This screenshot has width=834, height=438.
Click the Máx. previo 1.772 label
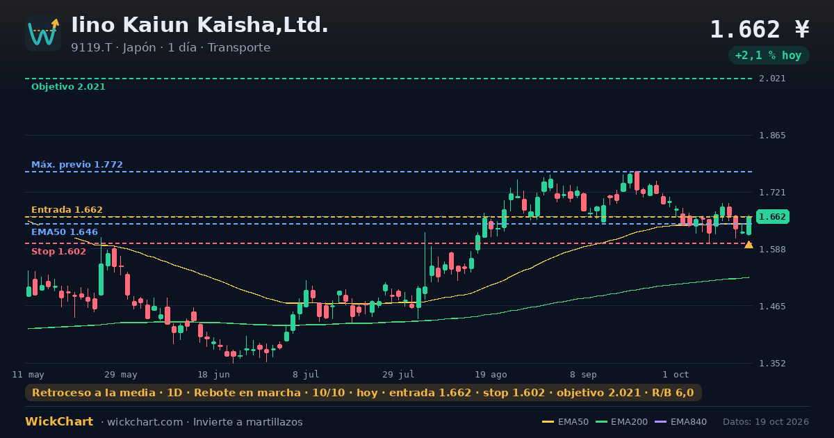(x=77, y=165)
